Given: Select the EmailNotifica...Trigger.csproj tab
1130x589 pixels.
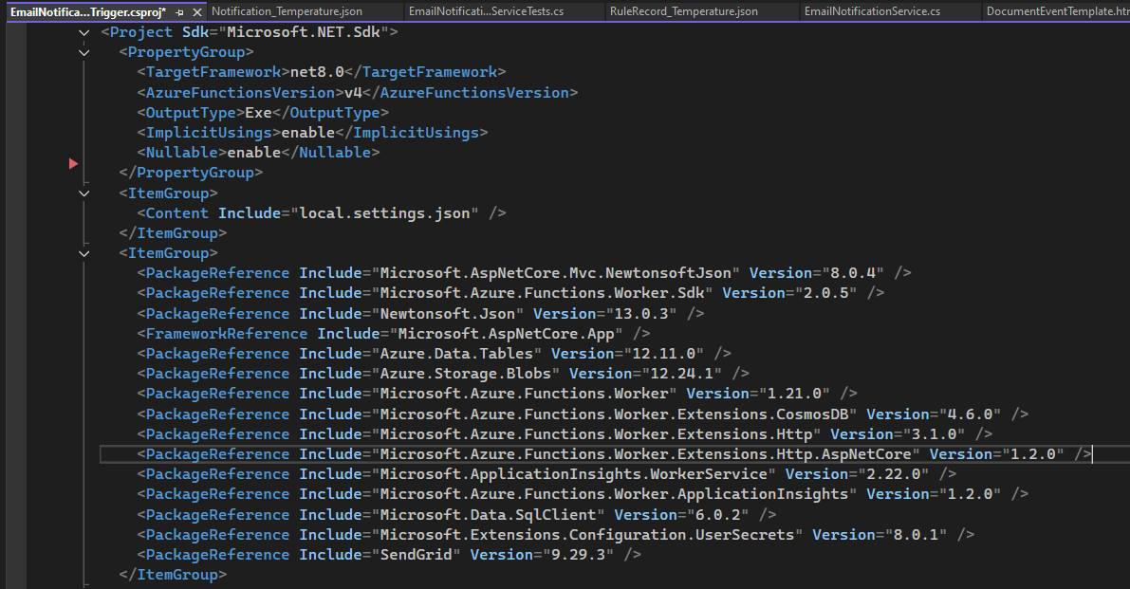Looking at the screenshot, I should 88,11.
